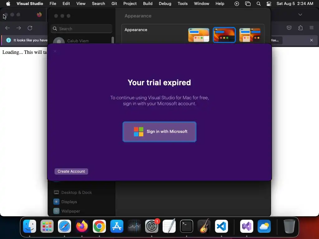This screenshot has height=239, width=319.
Task: Click Sign in with Microsoft button
Action: point(159,132)
